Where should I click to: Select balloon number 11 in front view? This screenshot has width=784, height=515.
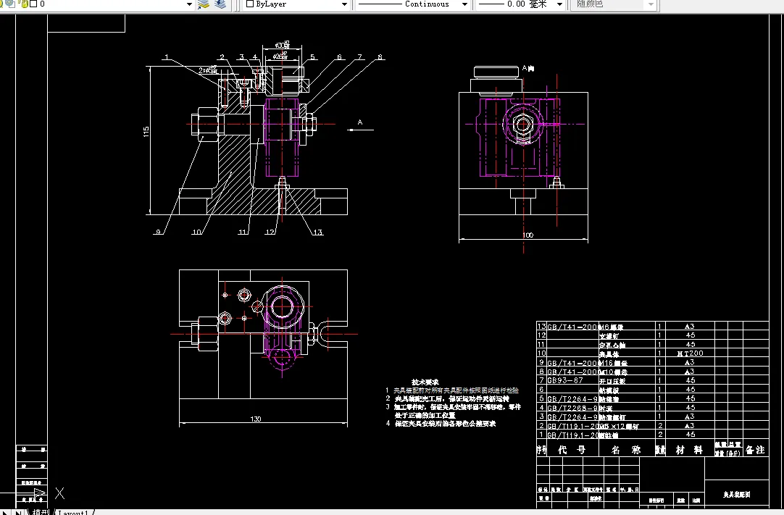[243, 232]
